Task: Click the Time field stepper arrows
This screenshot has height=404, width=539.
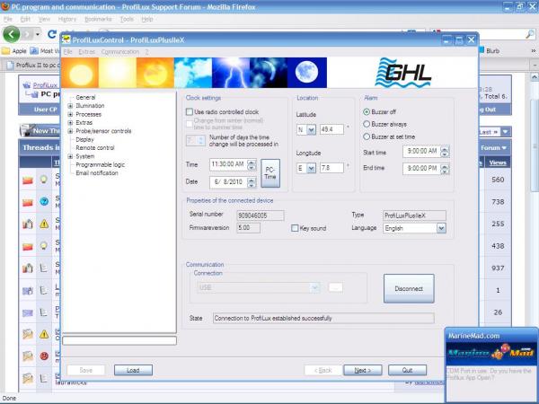Action: (252, 165)
